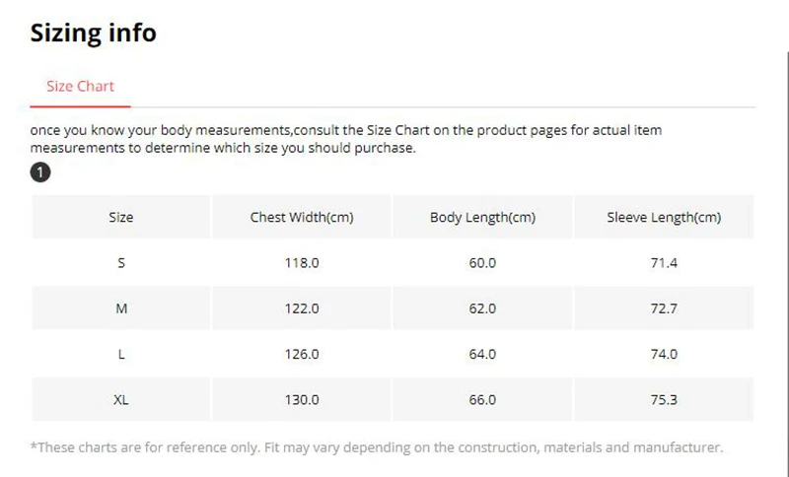Click the reference-only disclaimer footnote
Image resolution: width=789 pixels, height=477 pixels.
(377, 447)
